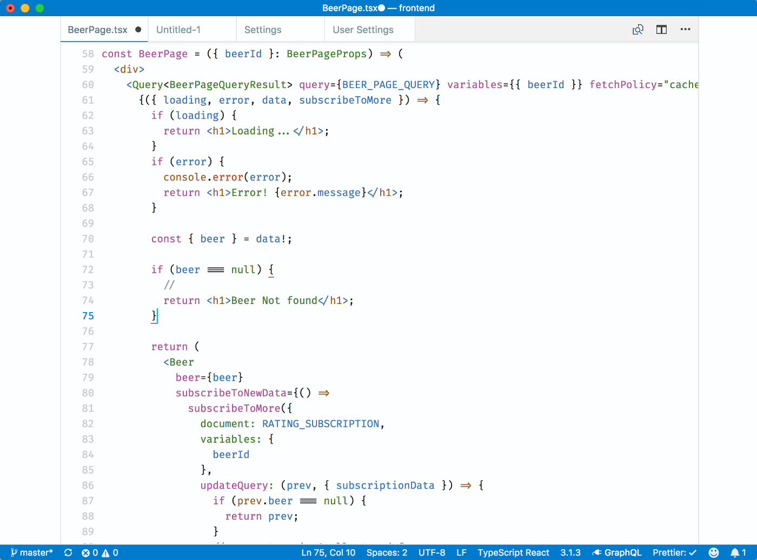
Task: Click the Loading text on line 63
Action: pyautogui.click(x=260, y=131)
